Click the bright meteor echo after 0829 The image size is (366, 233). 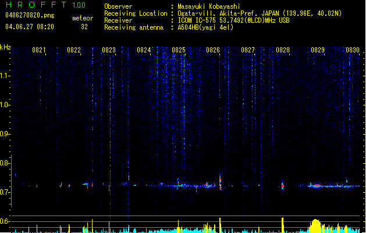point(317,186)
